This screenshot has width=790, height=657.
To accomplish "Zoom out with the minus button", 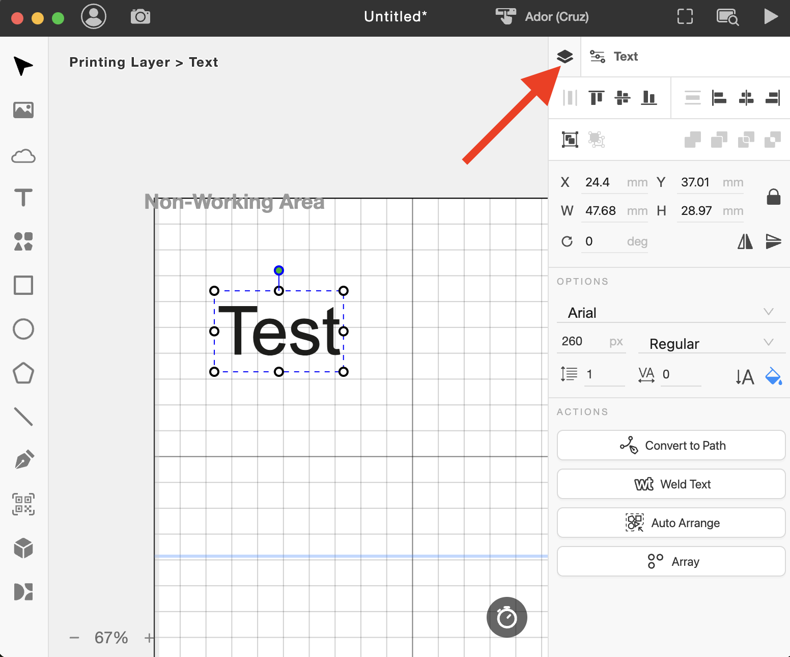I will pyautogui.click(x=74, y=638).
